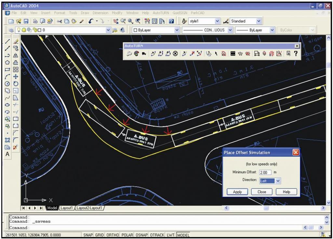
Task: Click the drawing vertical scrollbar down arrow
Action: [x=328, y=202]
